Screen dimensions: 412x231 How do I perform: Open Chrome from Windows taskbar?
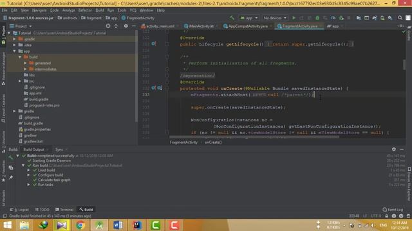click(80, 225)
